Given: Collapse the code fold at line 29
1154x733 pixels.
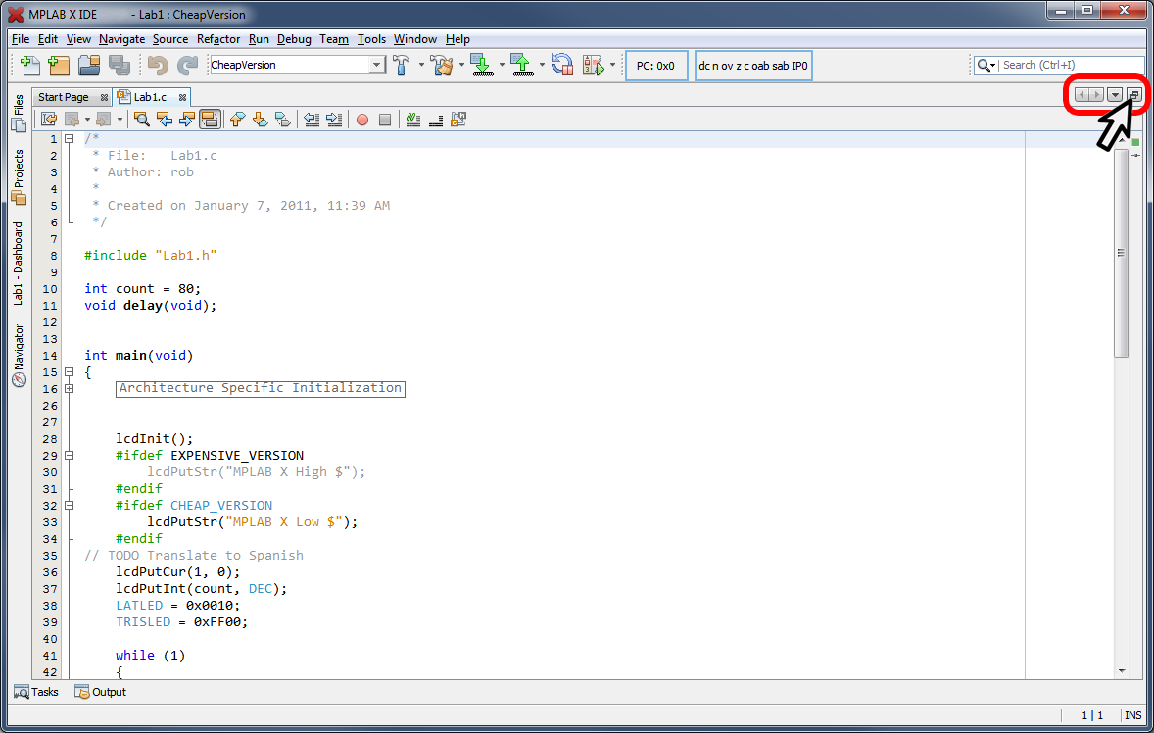Looking at the screenshot, I should [x=69, y=456].
